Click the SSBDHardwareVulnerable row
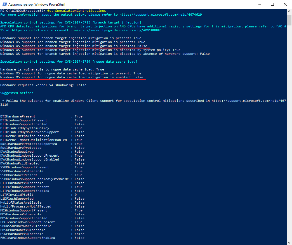 41,171
